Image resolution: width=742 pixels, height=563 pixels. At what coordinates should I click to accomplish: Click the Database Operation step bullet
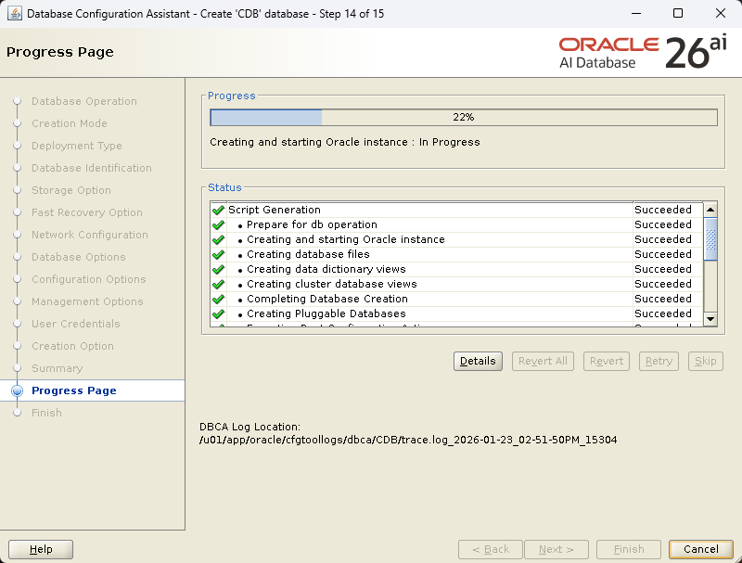point(17,101)
